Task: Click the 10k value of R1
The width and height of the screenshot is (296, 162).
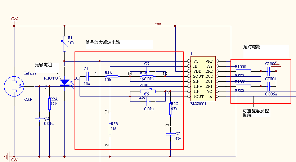Action: pos(71,43)
